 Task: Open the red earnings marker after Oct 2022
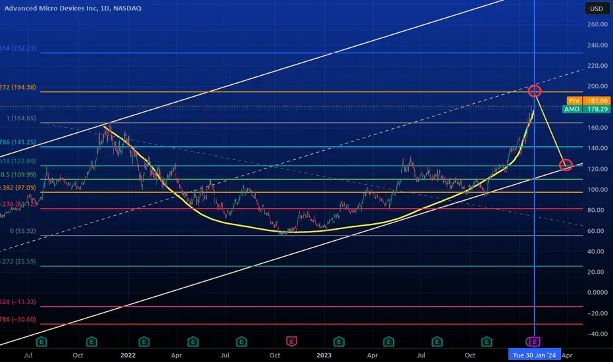click(x=291, y=342)
